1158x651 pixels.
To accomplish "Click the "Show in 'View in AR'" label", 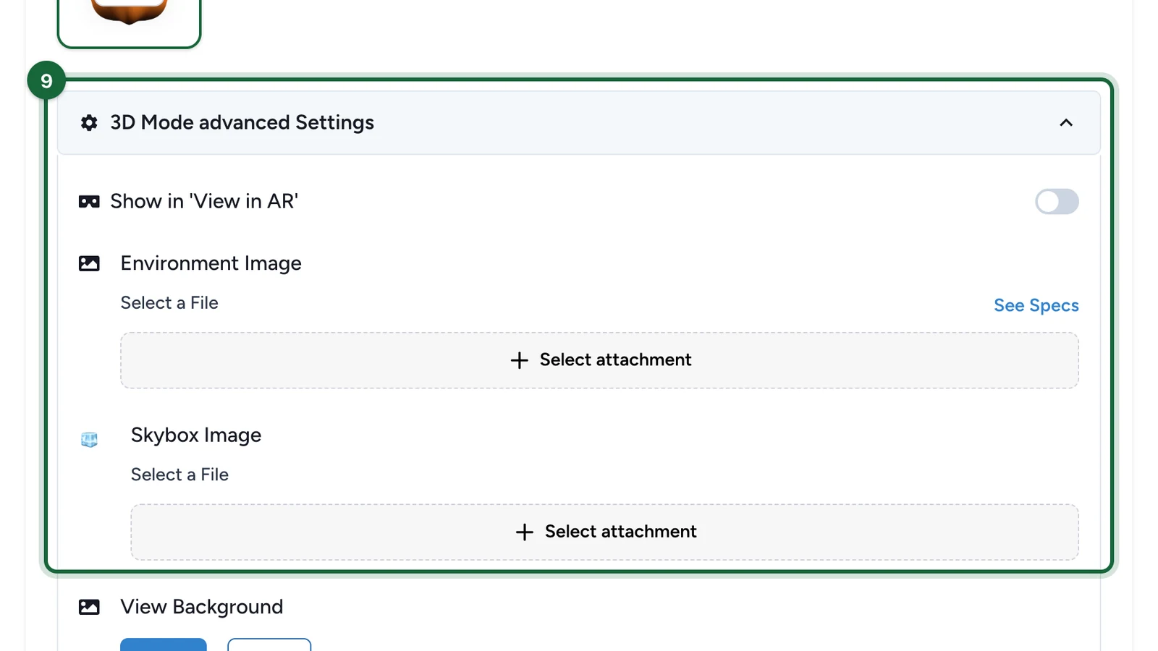I will (204, 201).
